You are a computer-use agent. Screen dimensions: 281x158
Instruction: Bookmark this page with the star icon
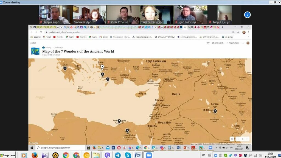click(x=238, y=32)
